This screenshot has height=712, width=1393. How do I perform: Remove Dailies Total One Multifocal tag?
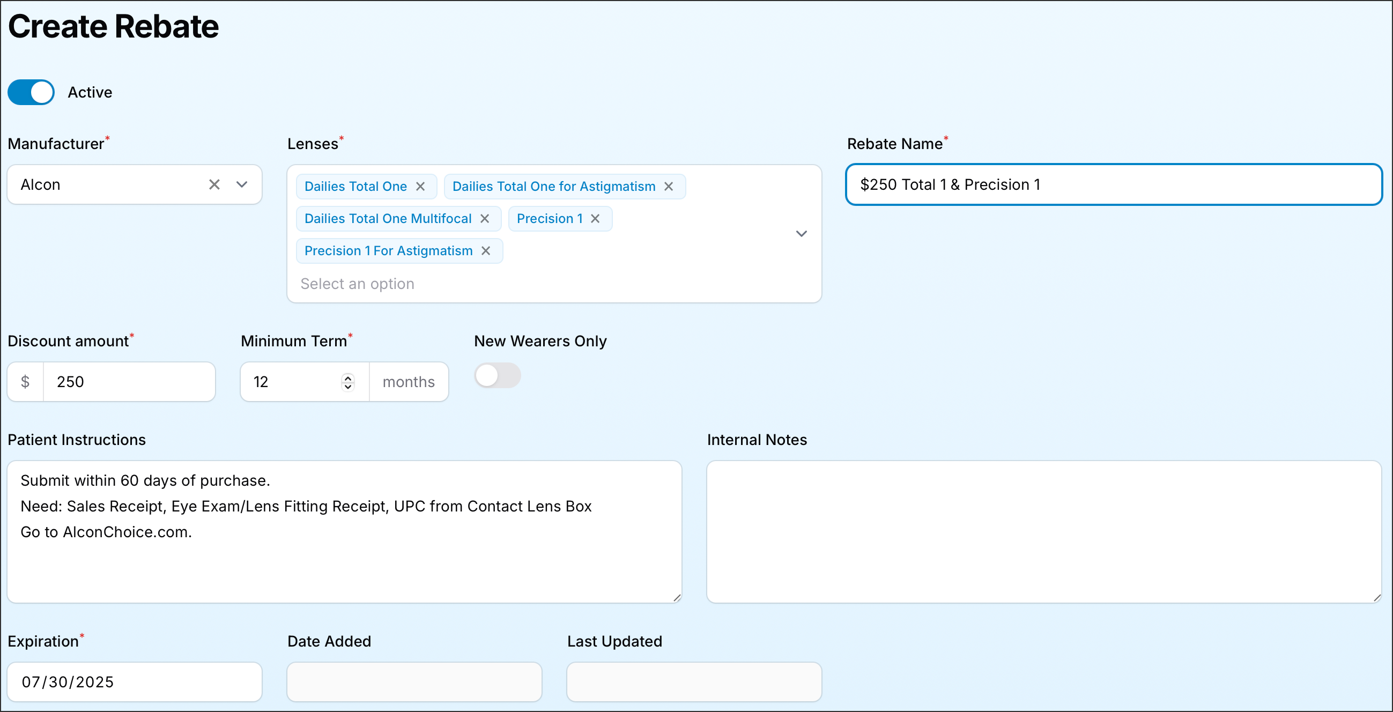[485, 218]
